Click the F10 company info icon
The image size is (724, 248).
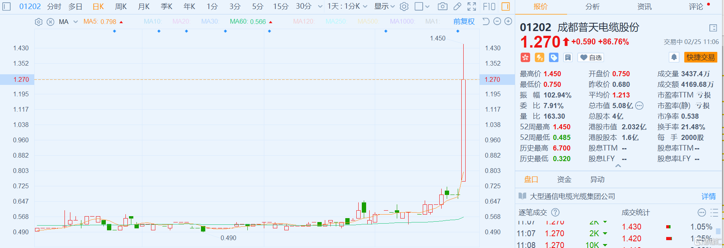point(489,7)
